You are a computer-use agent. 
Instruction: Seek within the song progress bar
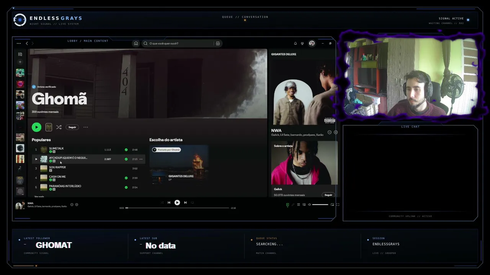click(x=178, y=208)
